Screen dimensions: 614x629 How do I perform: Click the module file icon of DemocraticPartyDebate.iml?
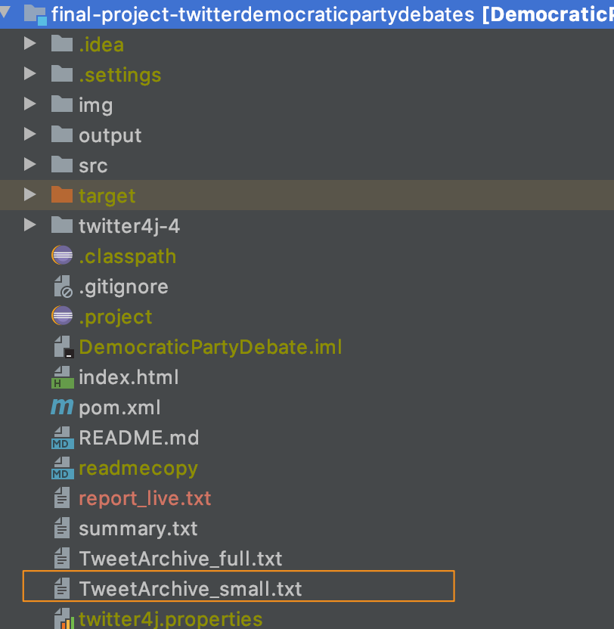64,346
